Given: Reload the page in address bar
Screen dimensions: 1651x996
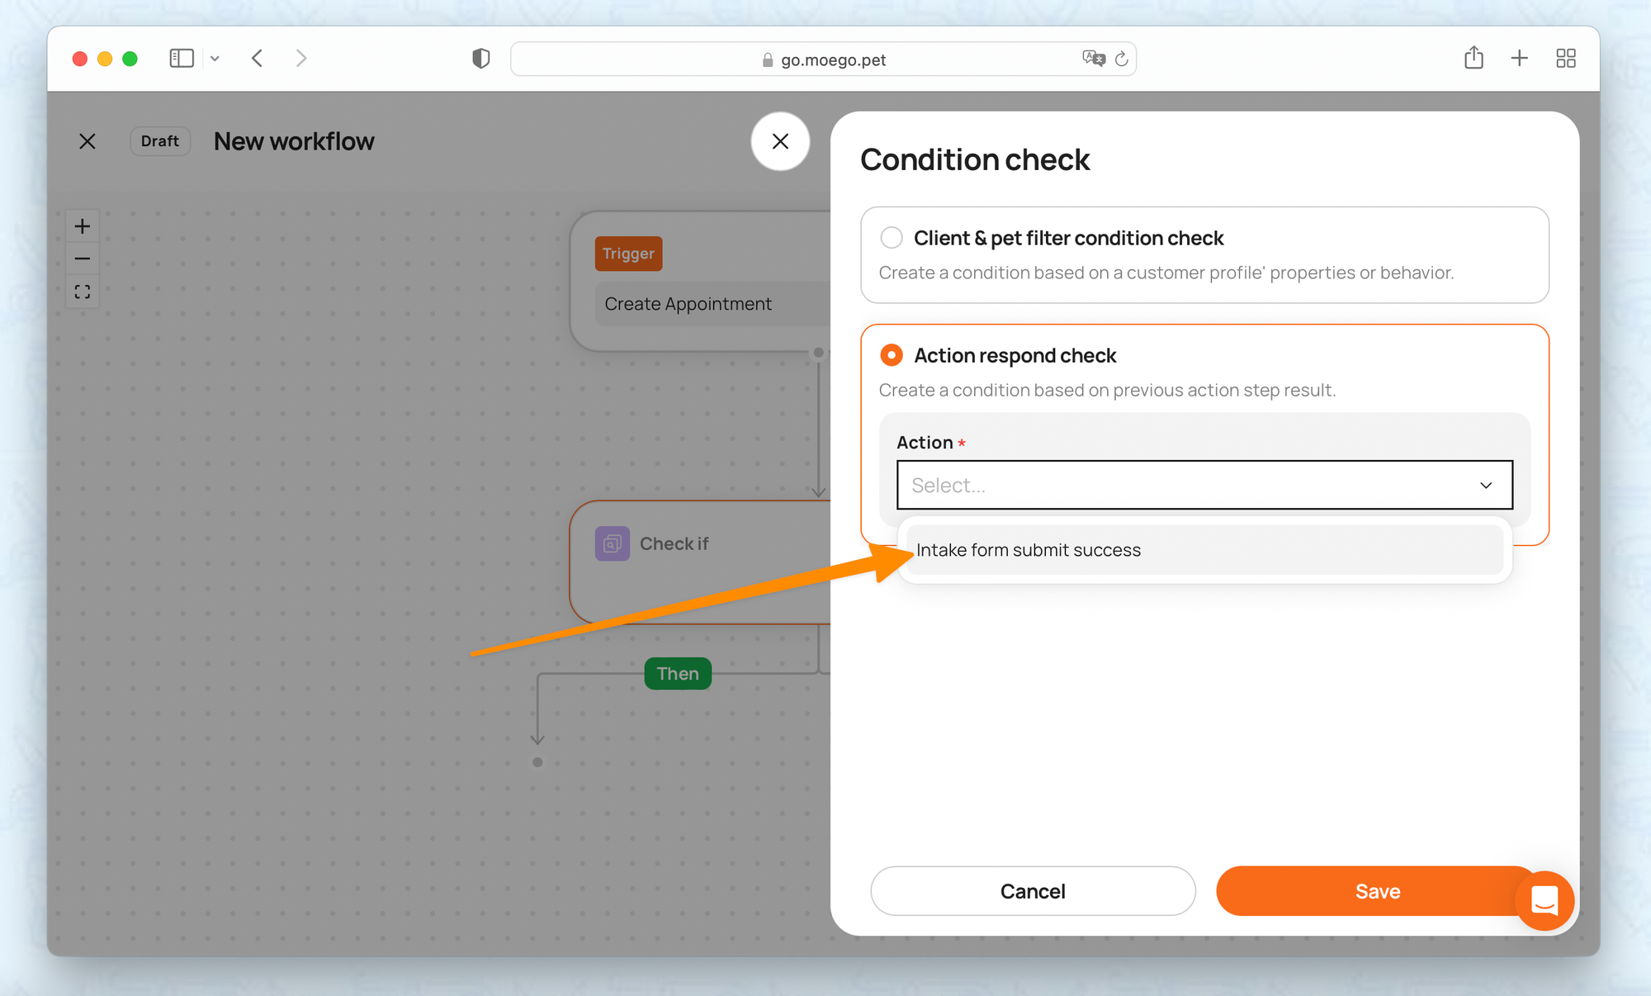Looking at the screenshot, I should [1121, 59].
